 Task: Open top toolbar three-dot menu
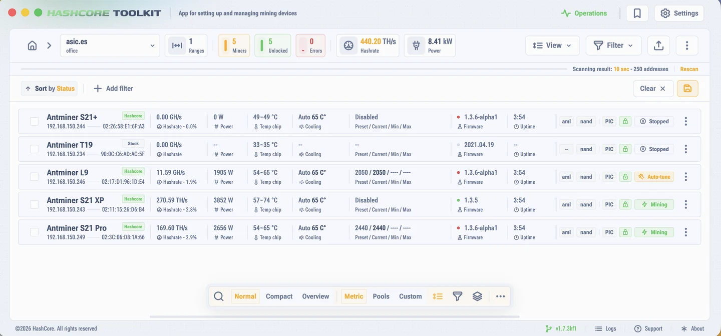[x=687, y=46]
